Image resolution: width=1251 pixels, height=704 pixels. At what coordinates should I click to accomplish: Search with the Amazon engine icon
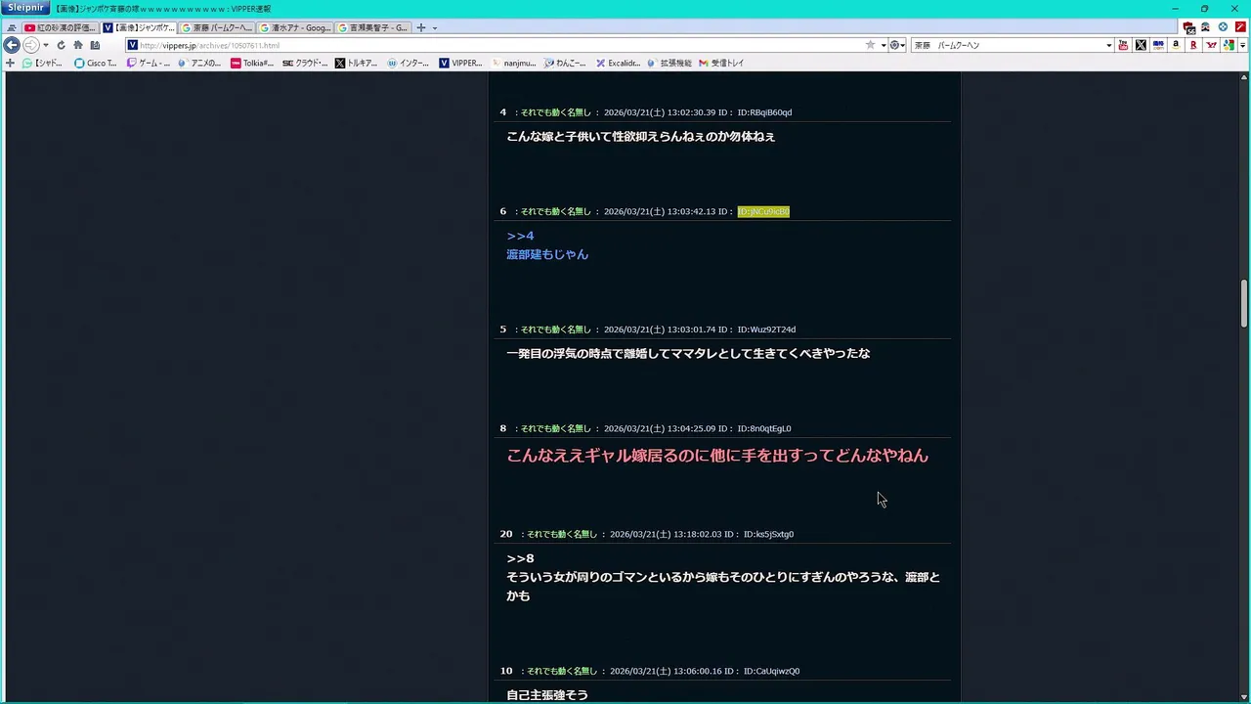tap(1176, 45)
